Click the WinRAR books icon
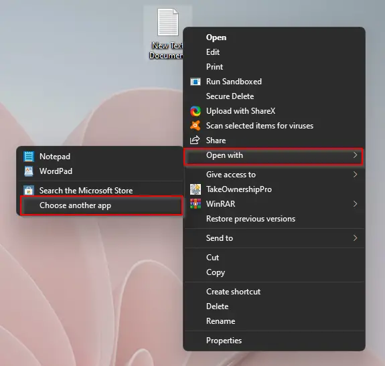The width and height of the screenshot is (385, 366). pos(196,204)
